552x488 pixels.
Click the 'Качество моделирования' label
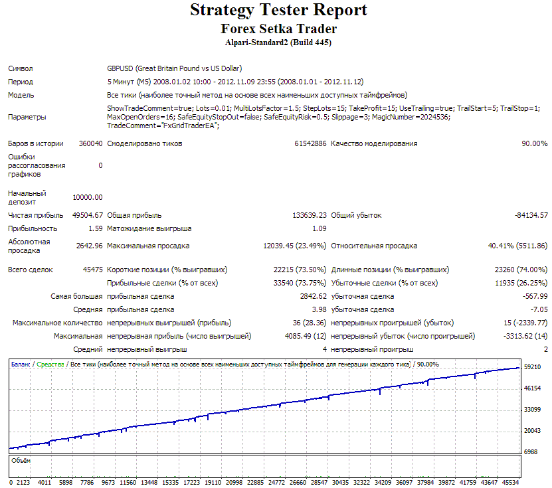point(374,143)
